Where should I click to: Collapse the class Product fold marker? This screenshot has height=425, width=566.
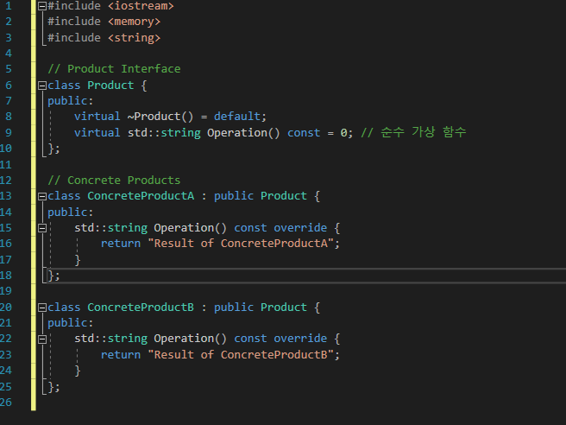(42, 86)
